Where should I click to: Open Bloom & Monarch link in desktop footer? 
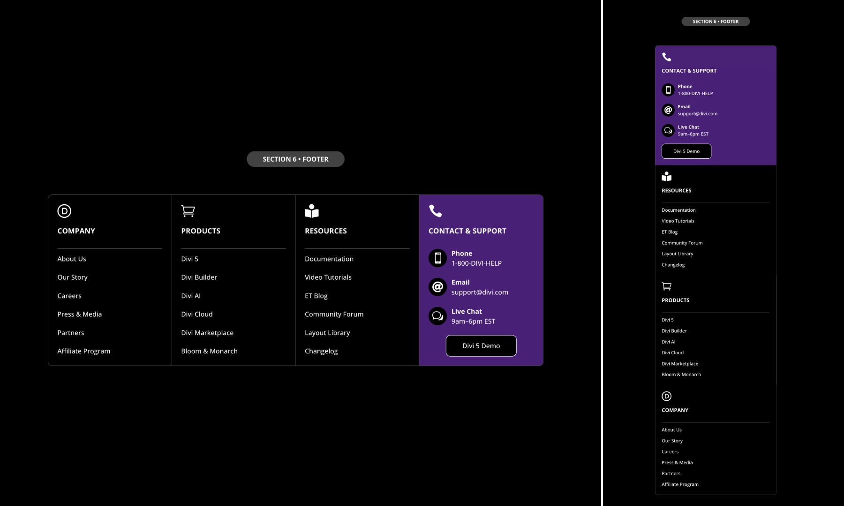pos(210,351)
